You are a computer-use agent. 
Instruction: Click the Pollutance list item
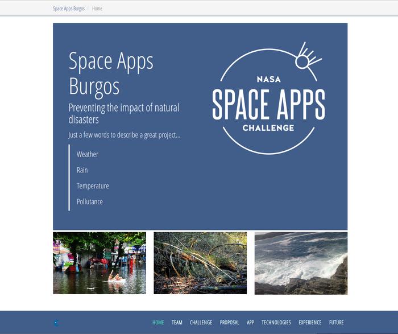(x=90, y=201)
